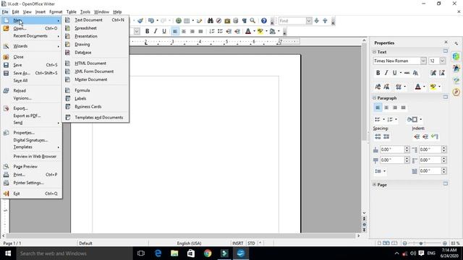
Task: Click Zoom Out minus button in status bar
Action: [405, 243]
